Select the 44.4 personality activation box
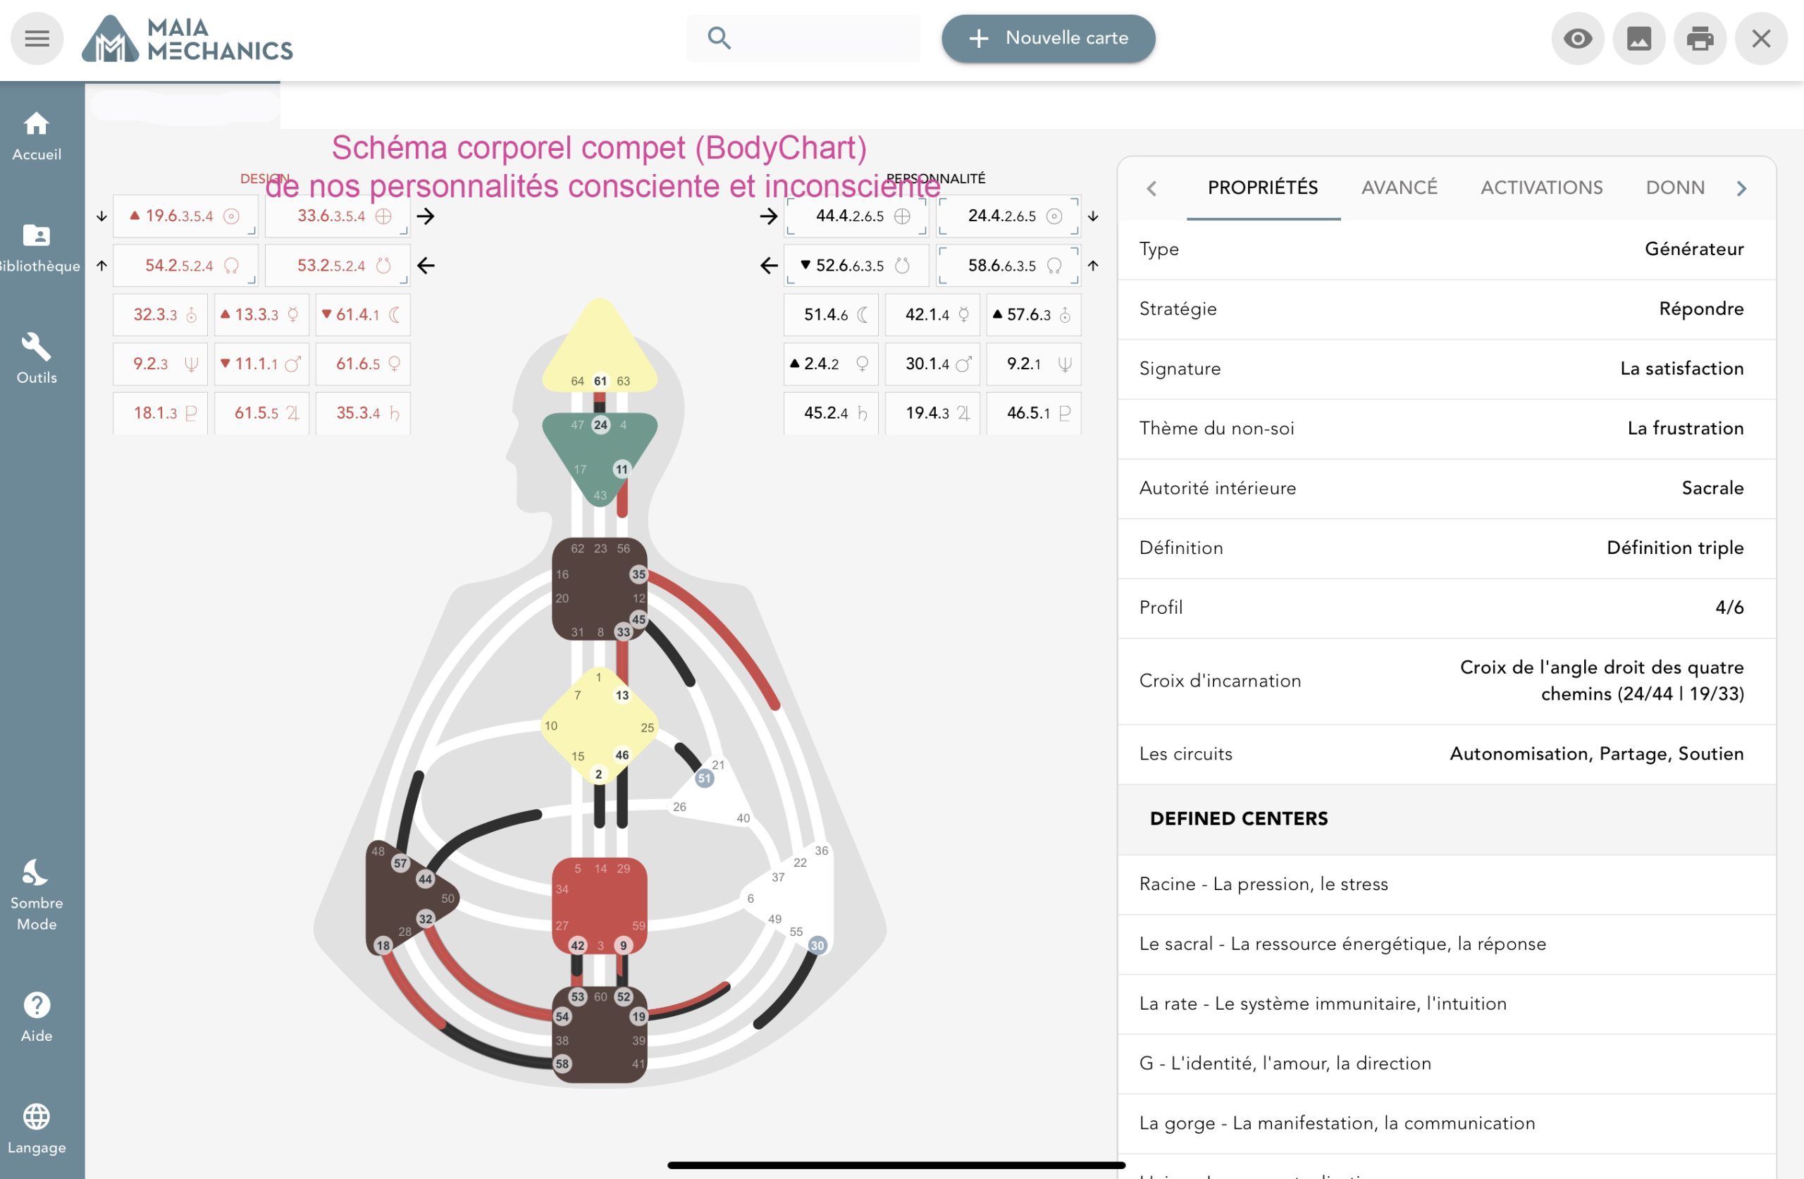The height and width of the screenshot is (1179, 1804). click(x=855, y=216)
